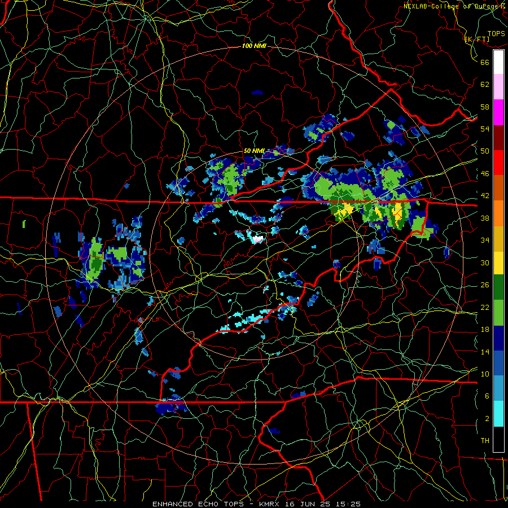This screenshot has height=508, width=508.
Task: Select the gold legend swatch
Action: pyautogui.click(x=498, y=238)
